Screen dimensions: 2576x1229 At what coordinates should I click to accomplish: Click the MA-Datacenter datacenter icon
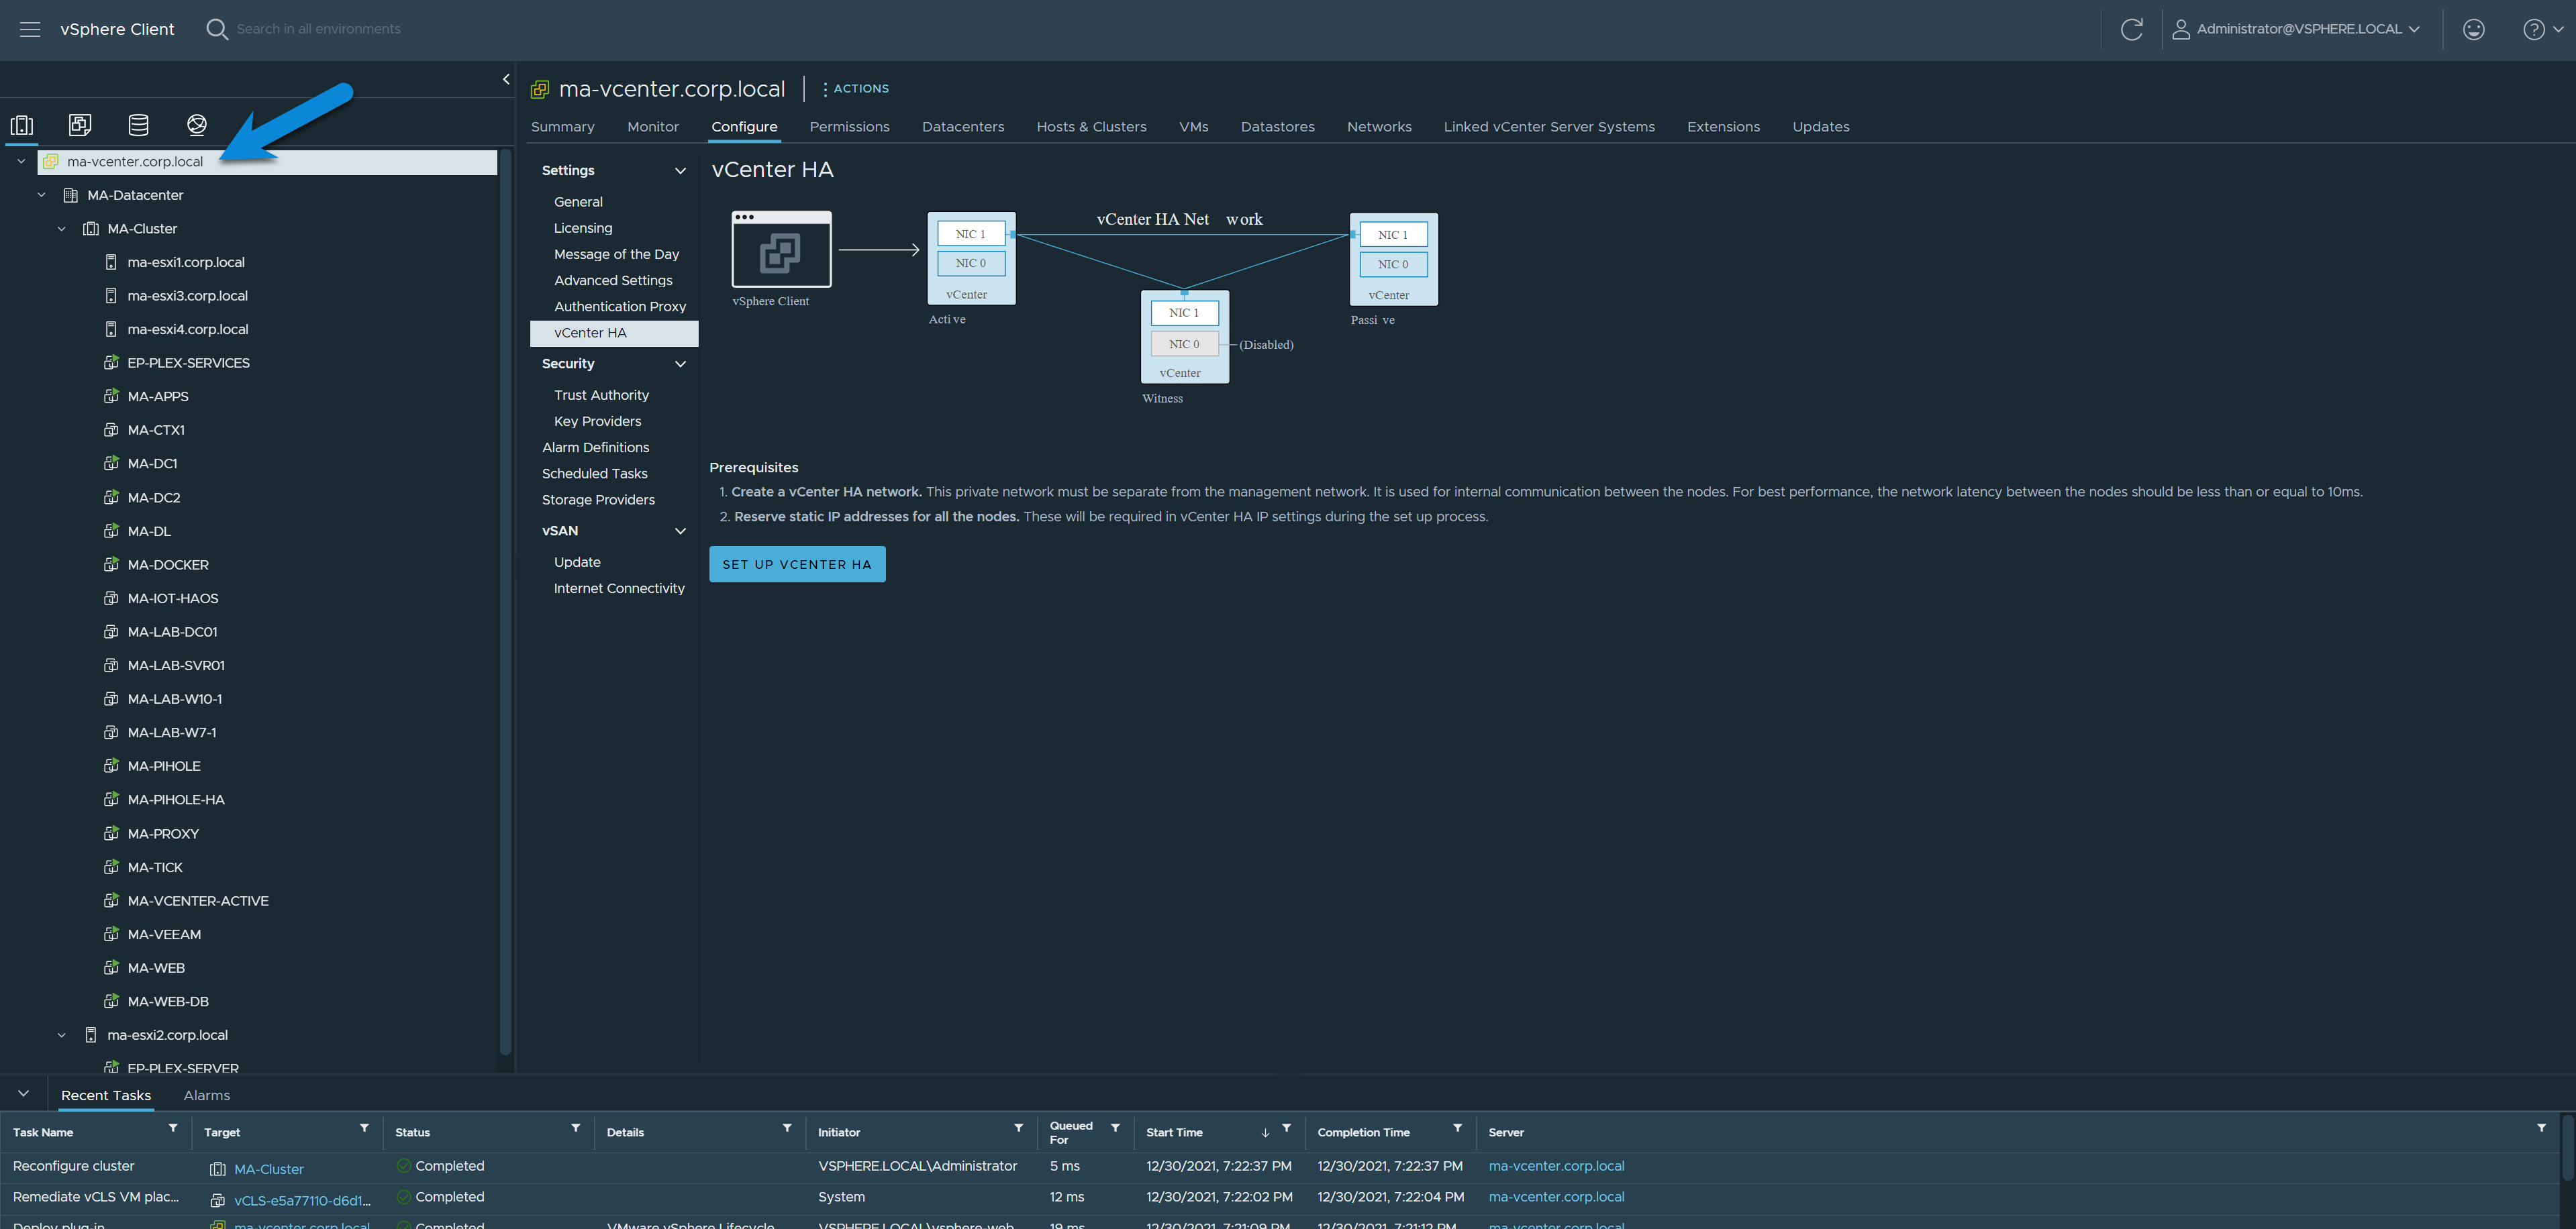(x=71, y=195)
